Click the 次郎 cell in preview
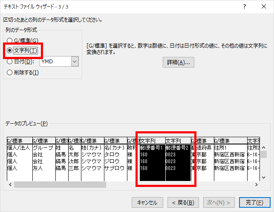 point(74,161)
